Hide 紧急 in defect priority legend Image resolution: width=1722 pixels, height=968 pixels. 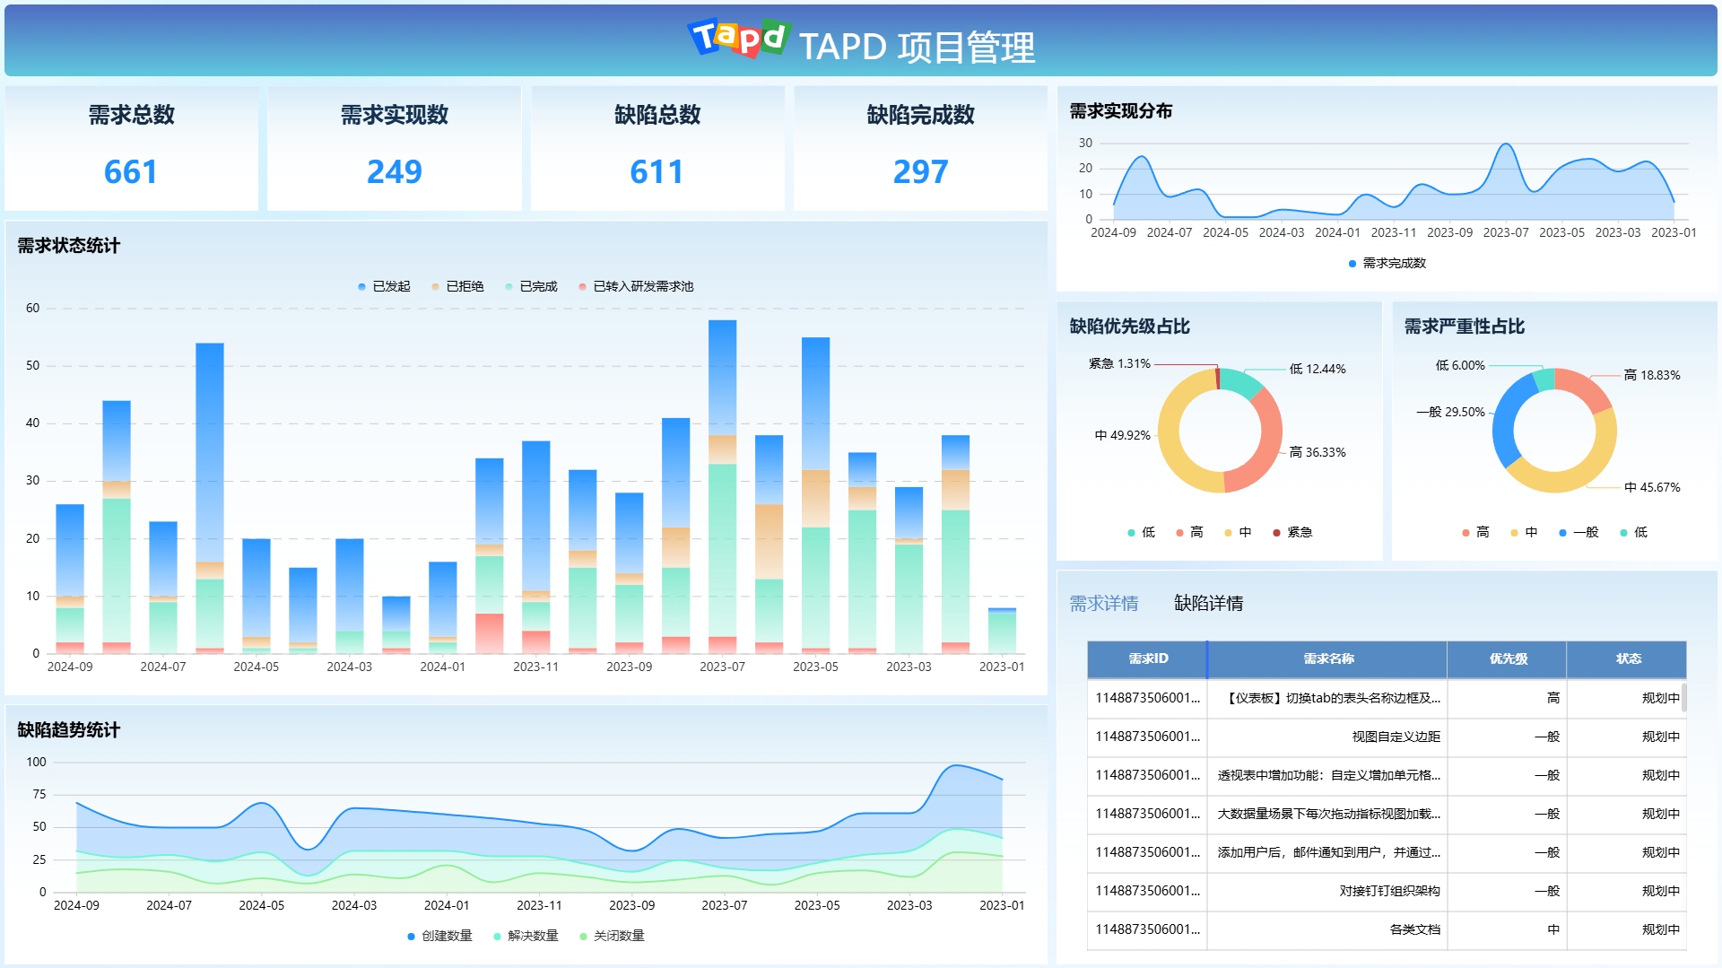(1291, 532)
